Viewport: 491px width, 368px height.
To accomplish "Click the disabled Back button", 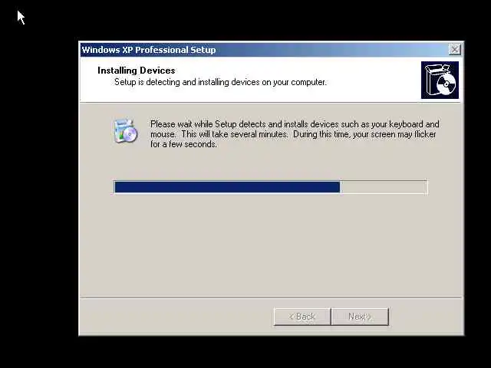I will click(x=302, y=317).
